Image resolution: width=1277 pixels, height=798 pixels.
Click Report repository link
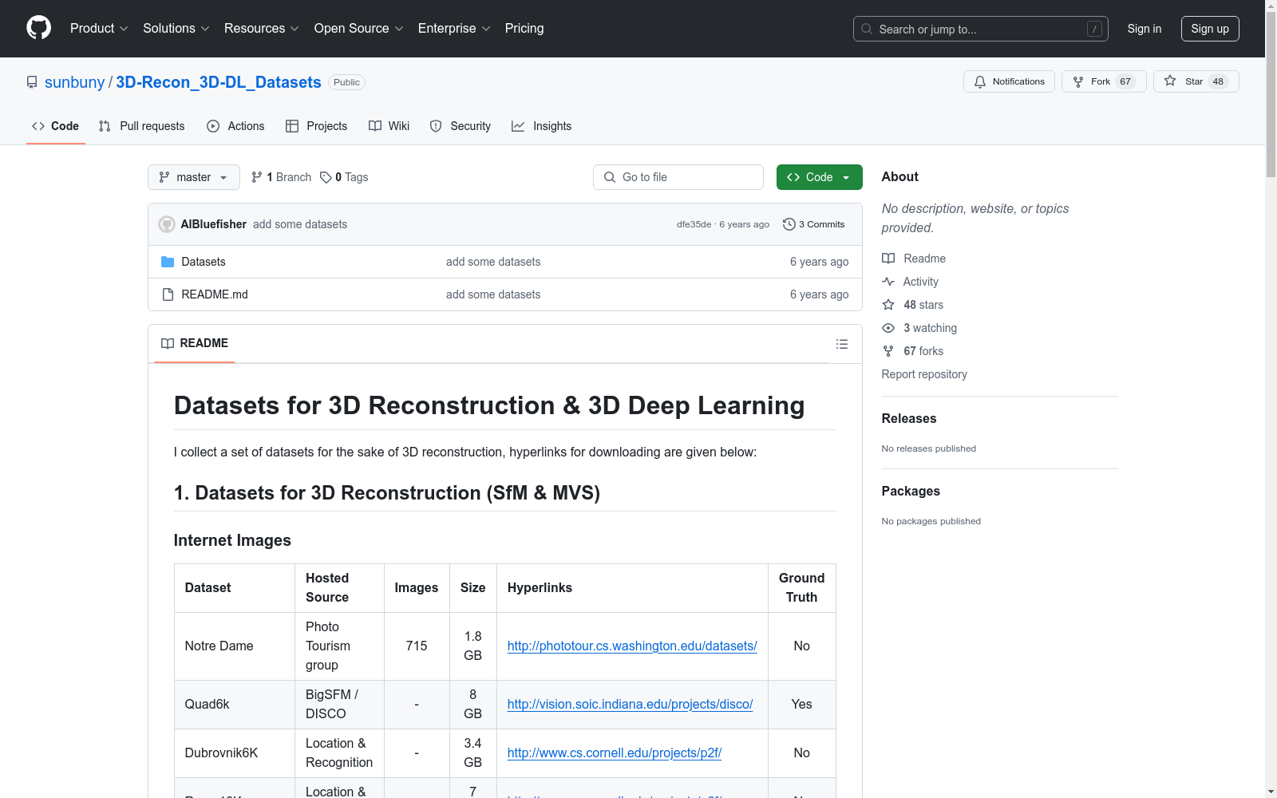[x=924, y=374]
